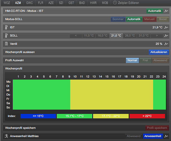Select the HWR tab
The width and height of the screenshot is (171, 141).
point(93,3)
